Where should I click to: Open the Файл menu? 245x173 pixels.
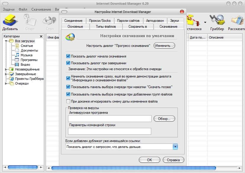point(23,9)
